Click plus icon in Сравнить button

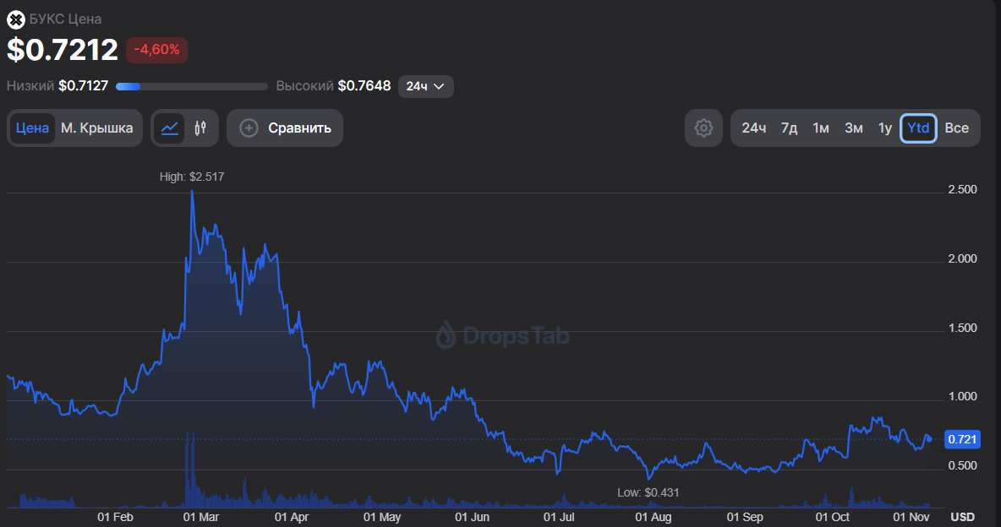249,128
